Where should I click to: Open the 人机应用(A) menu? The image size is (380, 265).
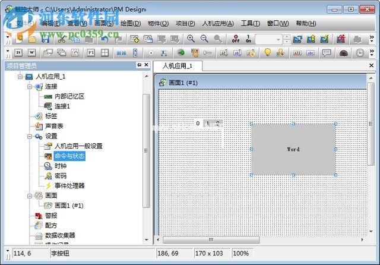[218, 23]
